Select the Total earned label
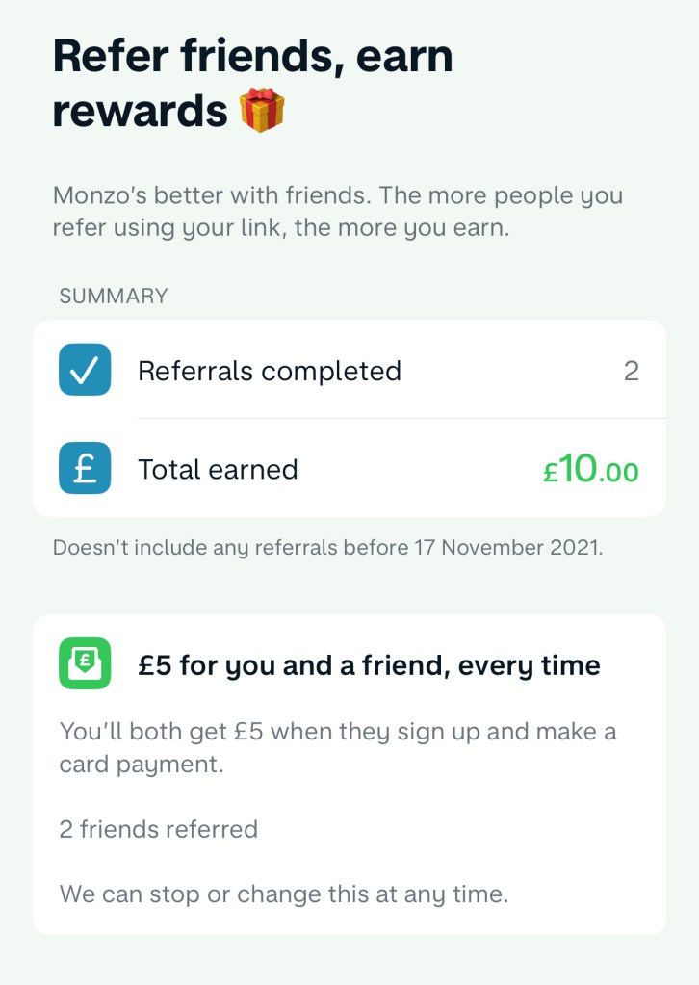699x985 pixels. pos(218,469)
